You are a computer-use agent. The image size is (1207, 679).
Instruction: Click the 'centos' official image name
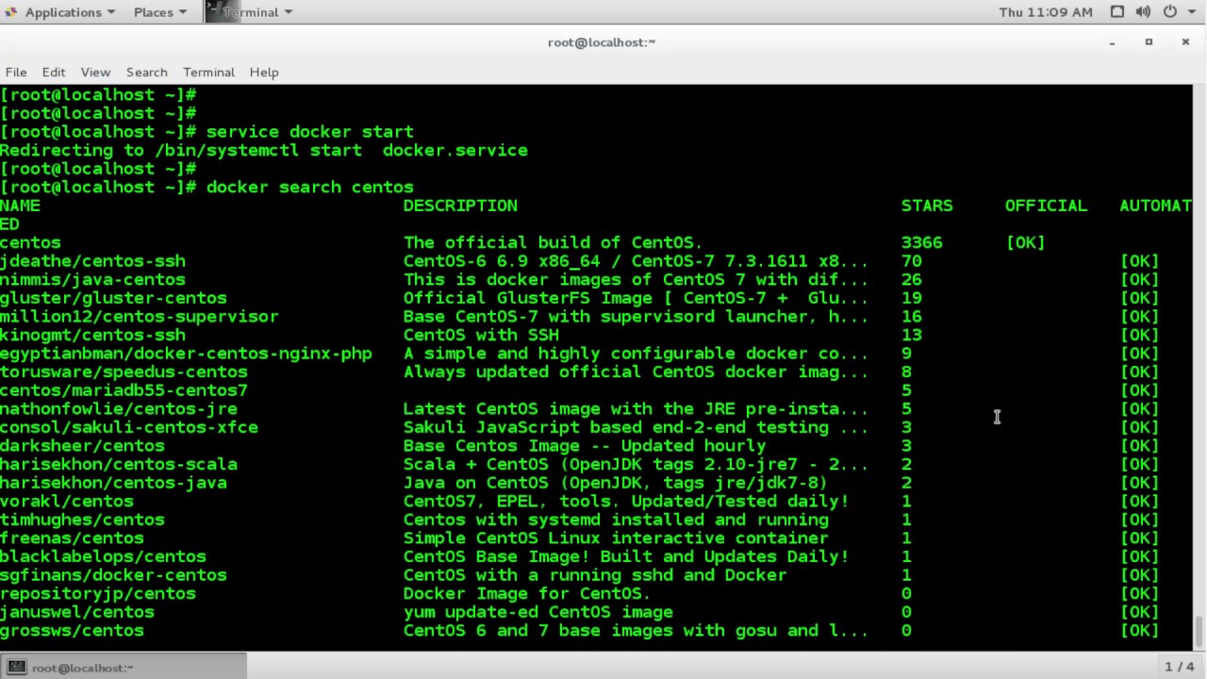coord(30,242)
